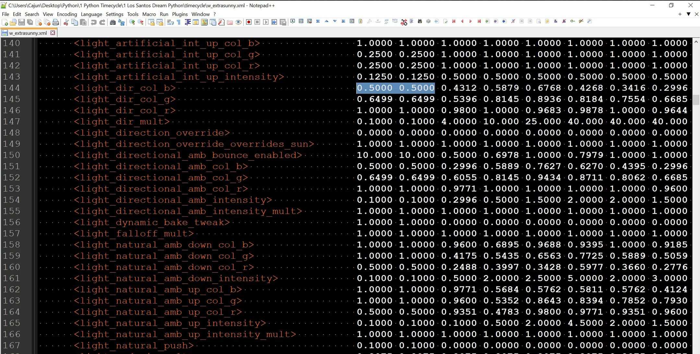Close the w_extrasunny.xml tab with red X

pyautogui.click(x=53, y=33)
